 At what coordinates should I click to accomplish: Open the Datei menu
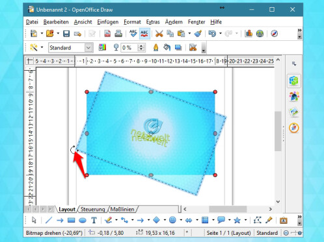[32, 22]
